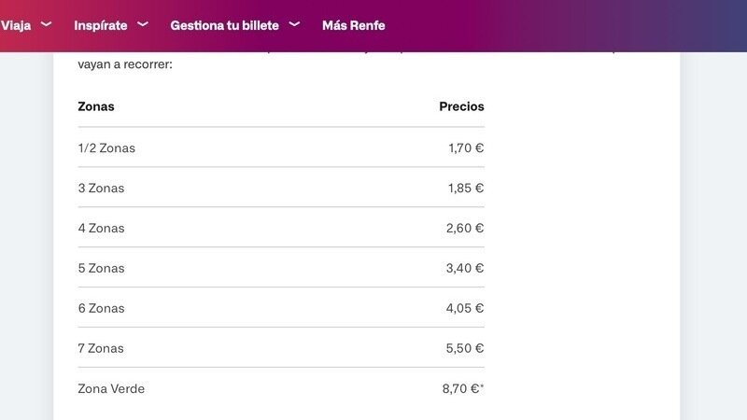Click the 6 Zonas row label
The width and height of the screenshot is (747, 420).
[x=101, y=308]
